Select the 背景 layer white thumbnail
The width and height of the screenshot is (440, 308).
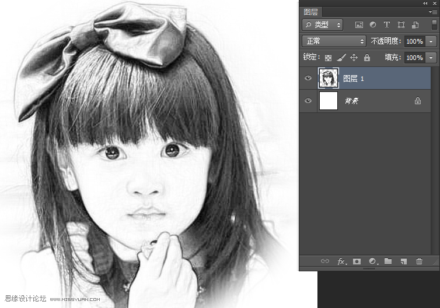pyautogui.click(x=329, y=101)
